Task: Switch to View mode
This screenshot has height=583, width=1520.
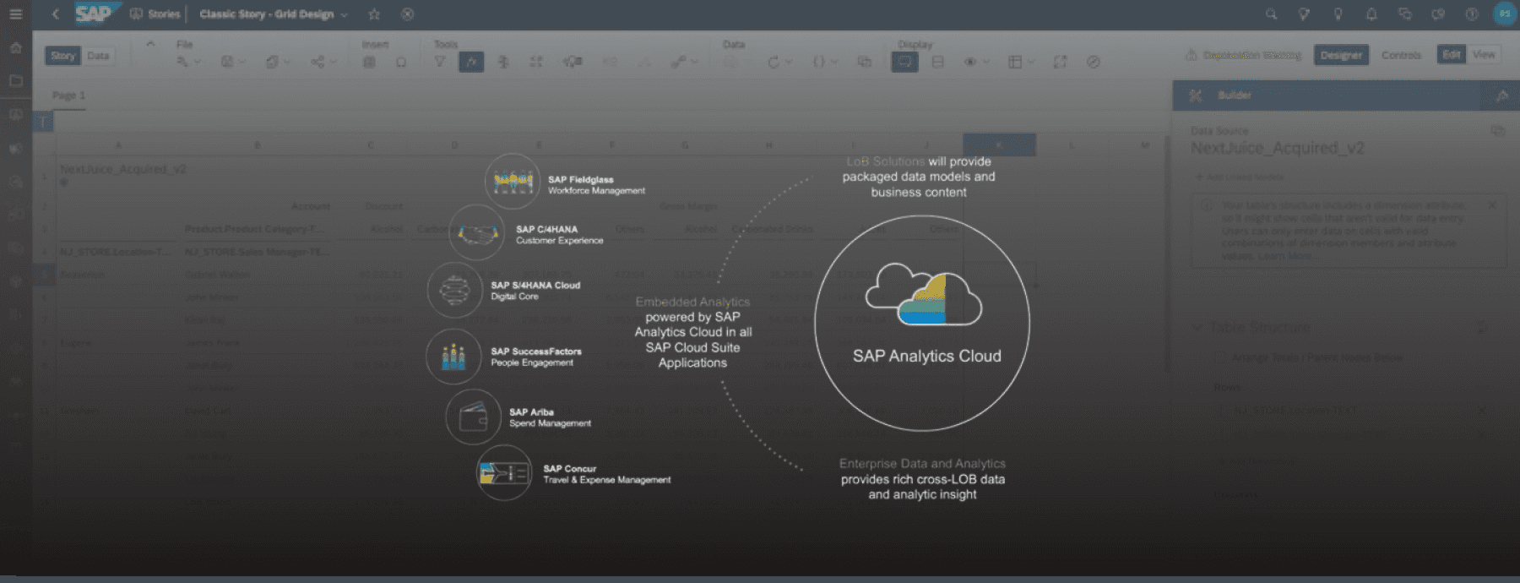Action: coord(1484,55)
